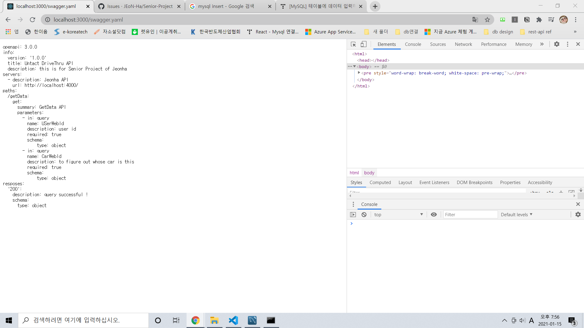Clear the console
584x328 pixels.
[x=364, y=215]
